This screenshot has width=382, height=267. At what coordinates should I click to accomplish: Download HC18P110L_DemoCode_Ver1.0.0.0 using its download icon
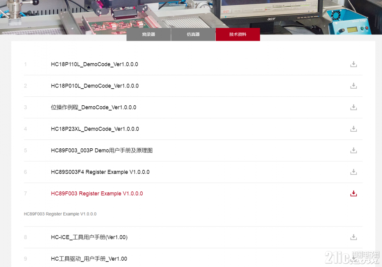pos(353,64)
